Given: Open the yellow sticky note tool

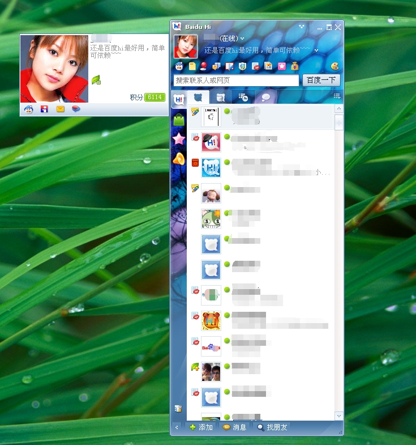Looking at the screenshot, I should tap(192, 66).
